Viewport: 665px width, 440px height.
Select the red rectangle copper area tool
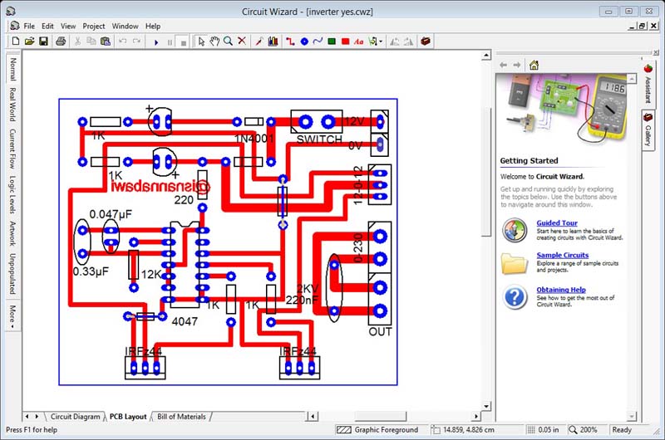345,41
